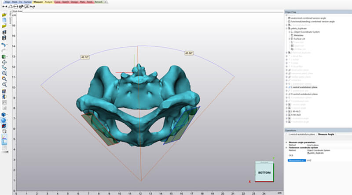The height and width of the screenshot is (195, 352).
Task: Click the top magnifier zoom icon
Action: 4,73
